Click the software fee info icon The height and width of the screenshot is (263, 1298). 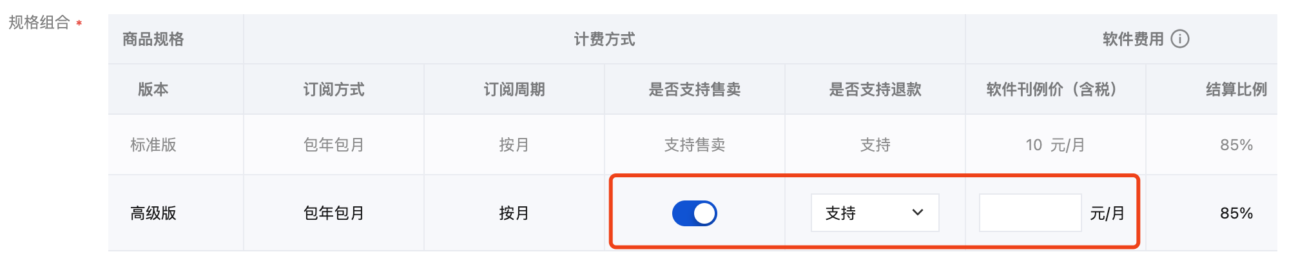pos(1179,39)
